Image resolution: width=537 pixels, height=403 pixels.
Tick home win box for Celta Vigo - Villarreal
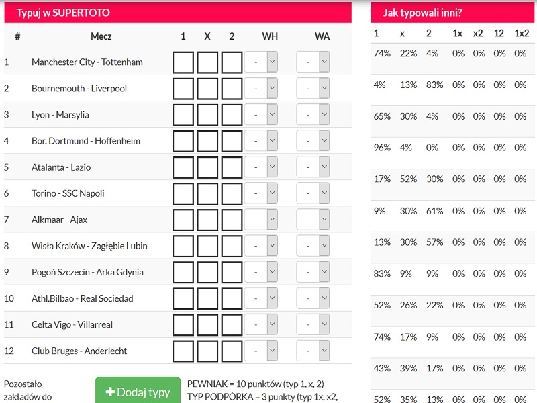tap(183, 325)
